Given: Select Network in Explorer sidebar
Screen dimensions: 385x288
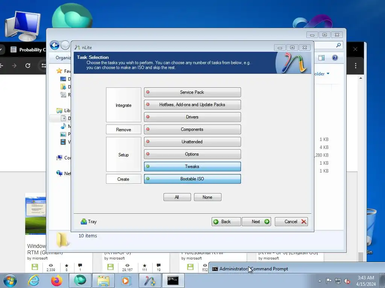Looking at the screenshot, I should pos(64,173).
